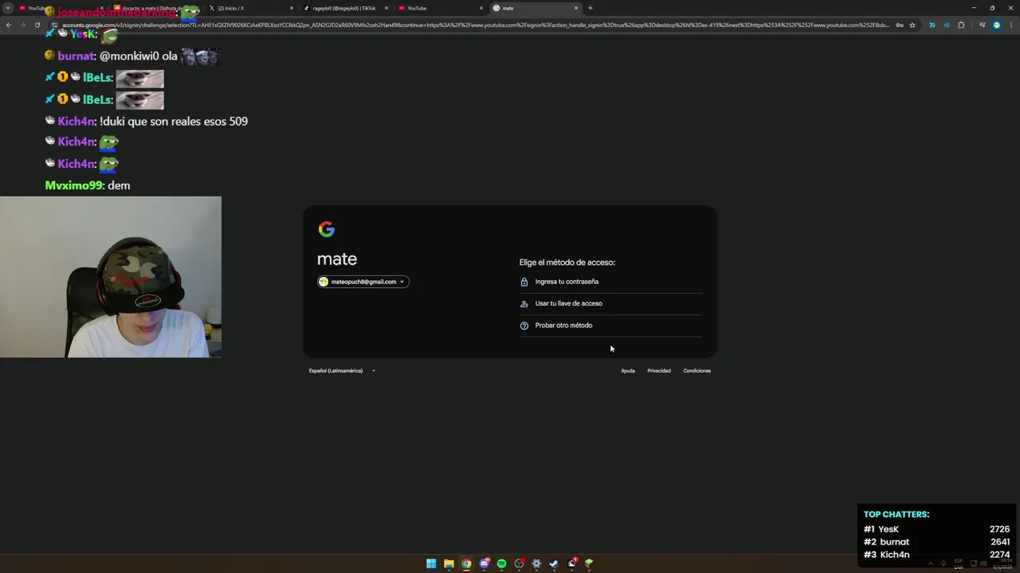Open the Extensions puzzle icon
The width and height of the screenshot is (1020, 573).
click(x=961, y=25)
